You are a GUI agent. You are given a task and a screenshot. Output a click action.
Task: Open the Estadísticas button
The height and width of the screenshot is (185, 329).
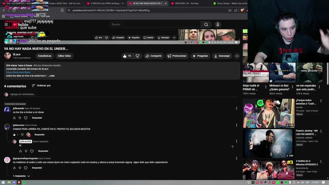pos(45,56)
